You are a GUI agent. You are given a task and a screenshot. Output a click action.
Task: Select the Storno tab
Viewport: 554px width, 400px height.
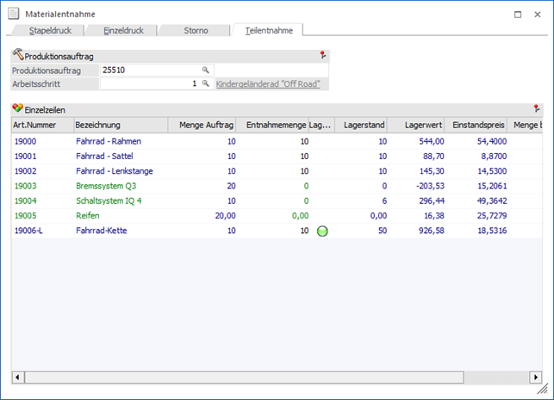[196, 30]
